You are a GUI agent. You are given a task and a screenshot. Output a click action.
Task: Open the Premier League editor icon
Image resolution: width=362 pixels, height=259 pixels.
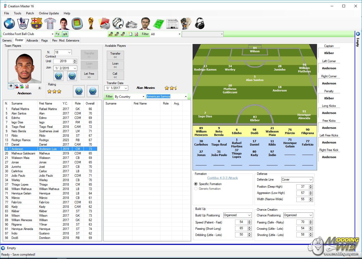pyautogui.click(x=23, y=23)
